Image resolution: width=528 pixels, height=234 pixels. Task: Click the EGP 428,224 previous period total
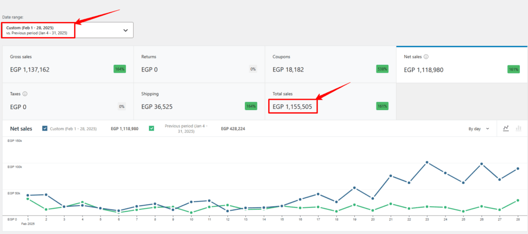click(x=233, y=129)
